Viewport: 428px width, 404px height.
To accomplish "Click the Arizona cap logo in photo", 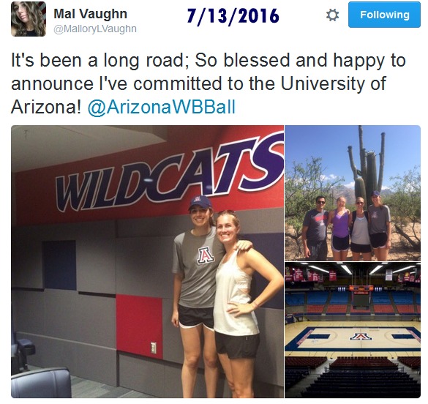I will (197, 199).
